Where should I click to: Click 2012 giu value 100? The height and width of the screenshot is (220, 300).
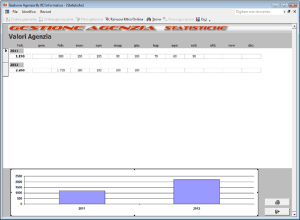(x=137, y=70)
